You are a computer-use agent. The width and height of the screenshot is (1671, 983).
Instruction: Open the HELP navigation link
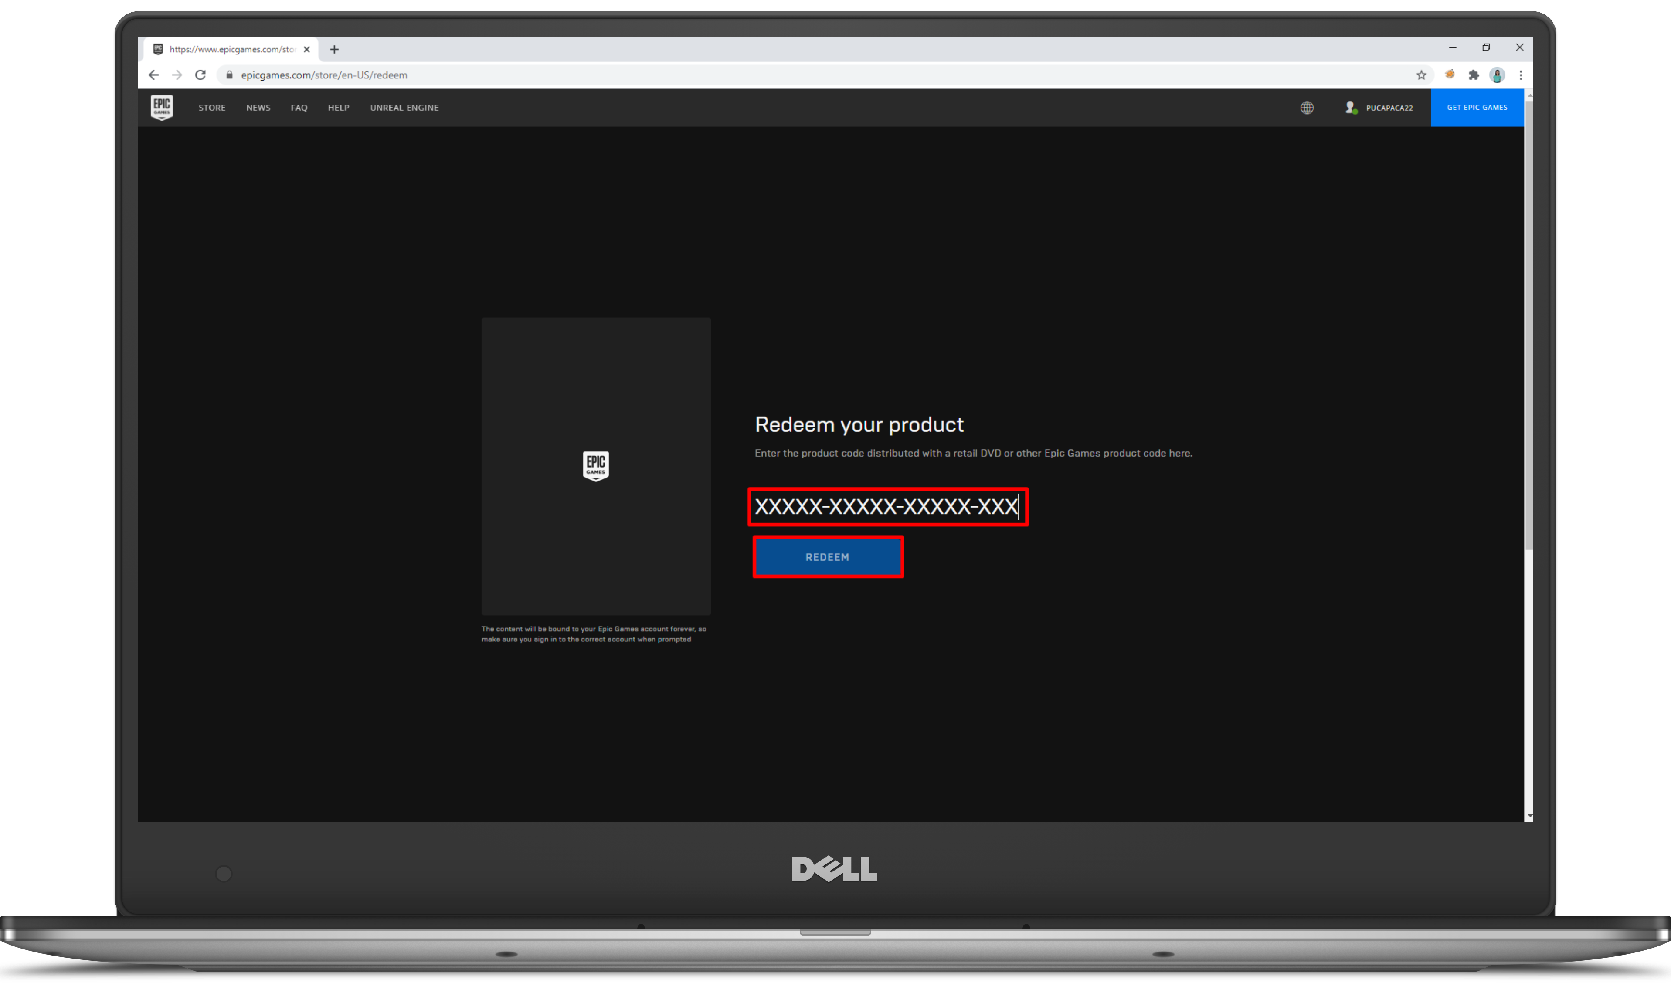pyautogui.click(x=338, y=107)
